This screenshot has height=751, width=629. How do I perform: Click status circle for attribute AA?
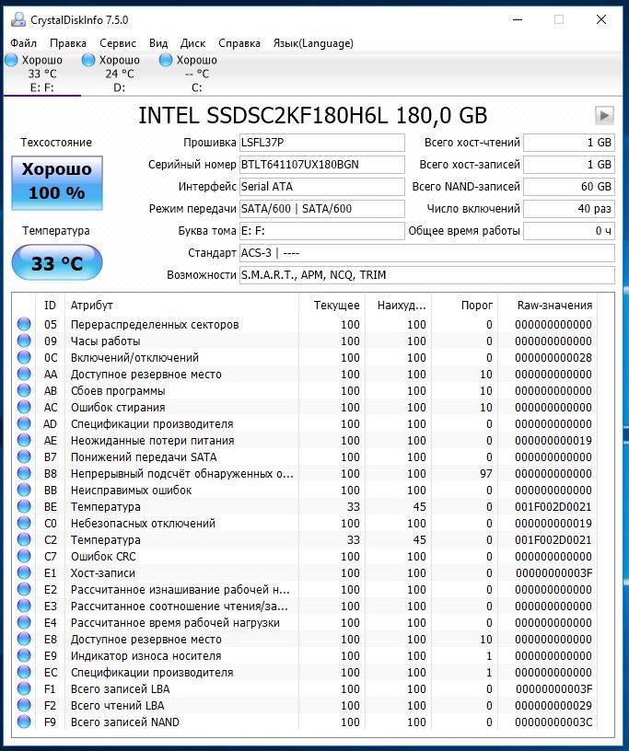(24, 374)
